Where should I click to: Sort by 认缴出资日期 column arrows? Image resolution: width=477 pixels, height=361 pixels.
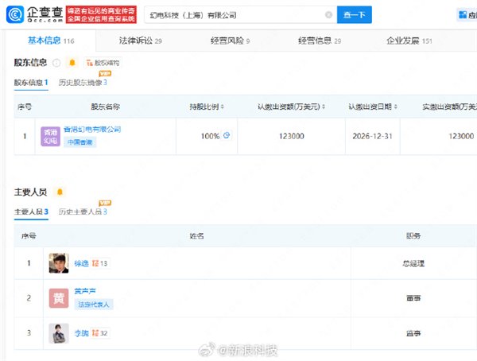click(x=396, y=107)
